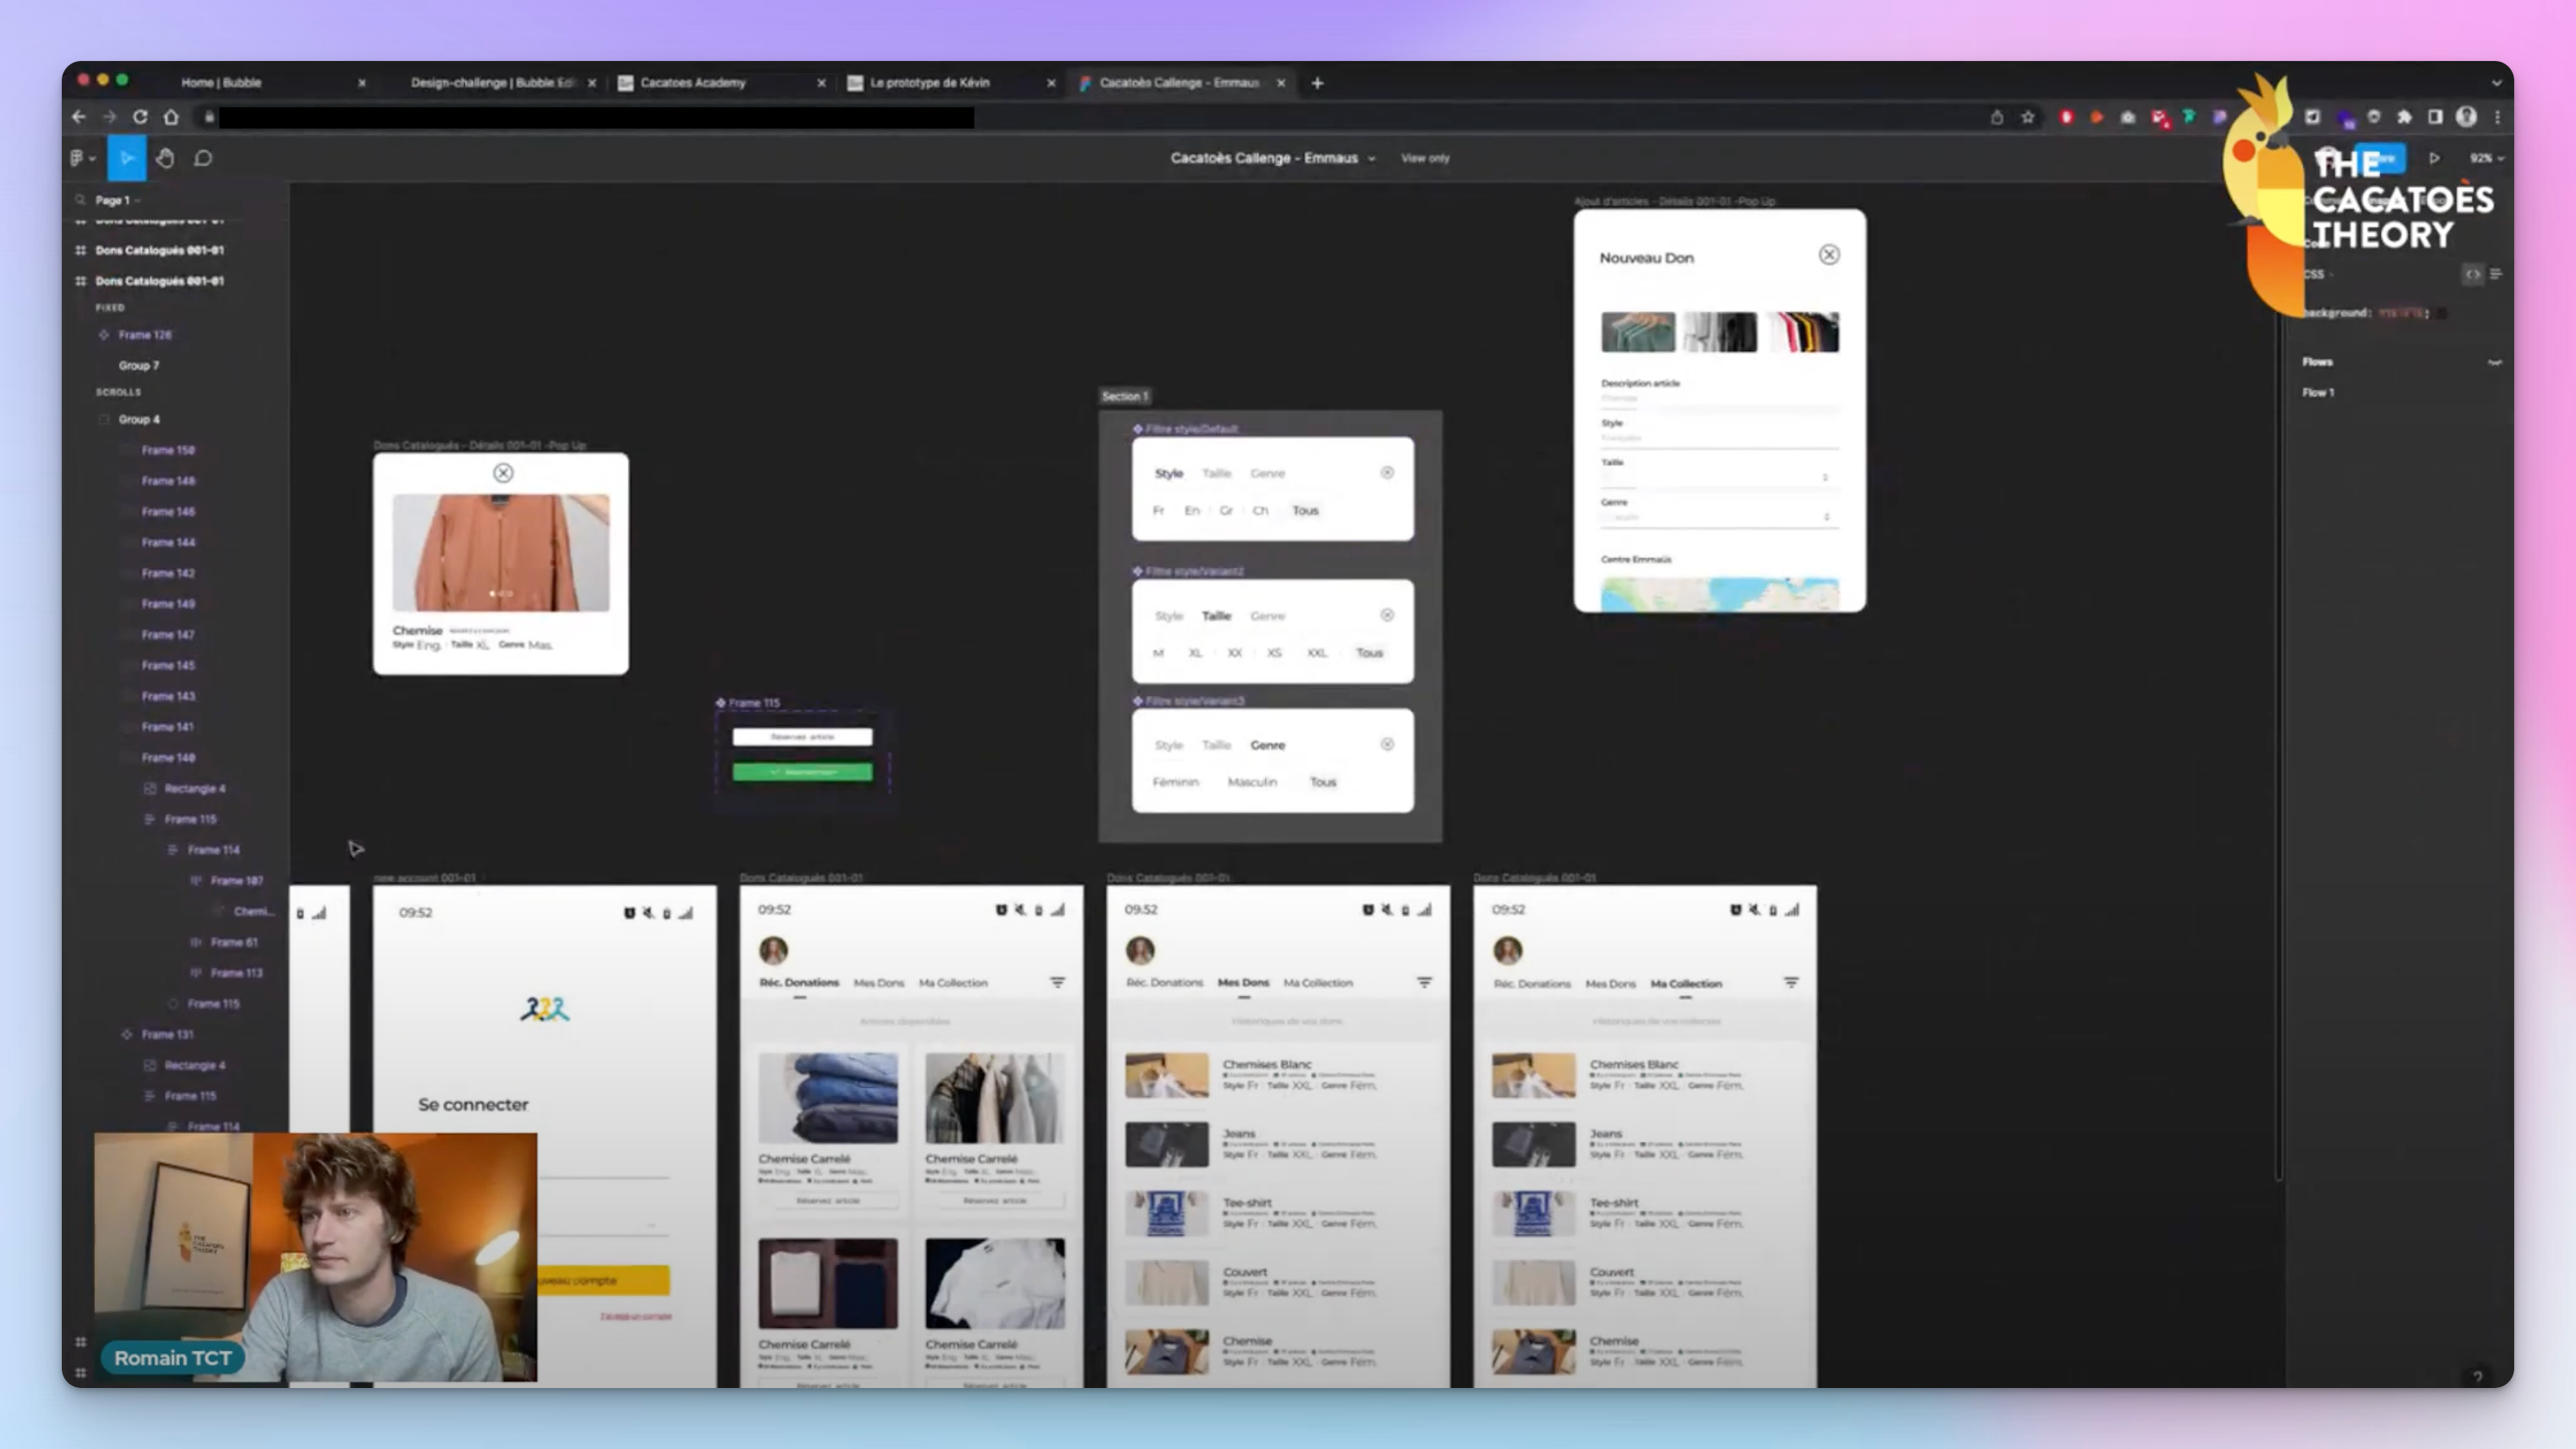Select Group 4 layer in panel
The width and height of the screenshot is (2576, 1449).
tap(139, 419)
